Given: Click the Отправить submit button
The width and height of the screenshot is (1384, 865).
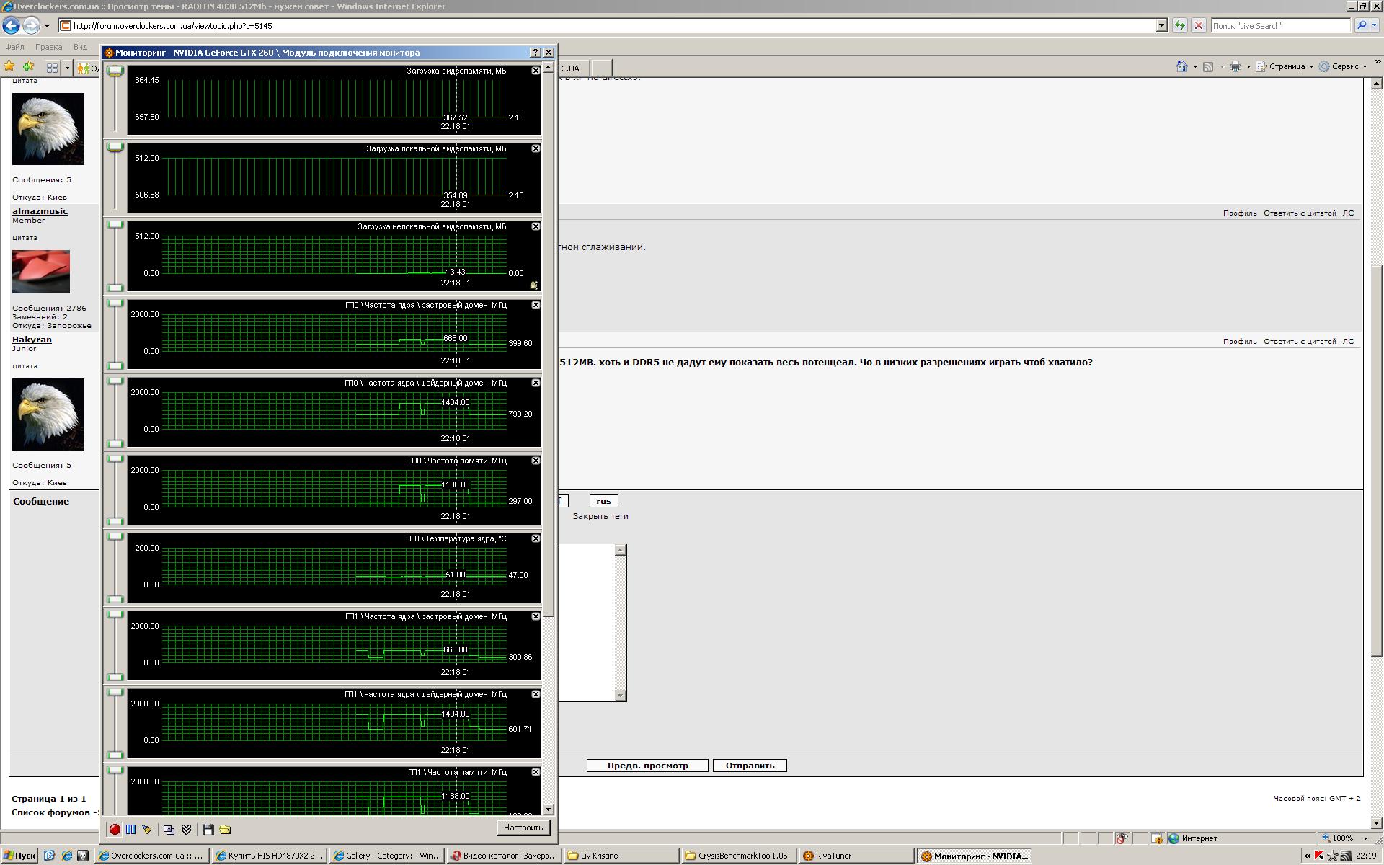Looking at the screenshot, I should pyautogui.click(x=750, y=766).
